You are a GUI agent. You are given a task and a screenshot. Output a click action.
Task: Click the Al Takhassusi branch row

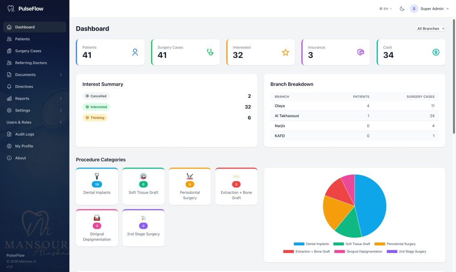[354, 116]
